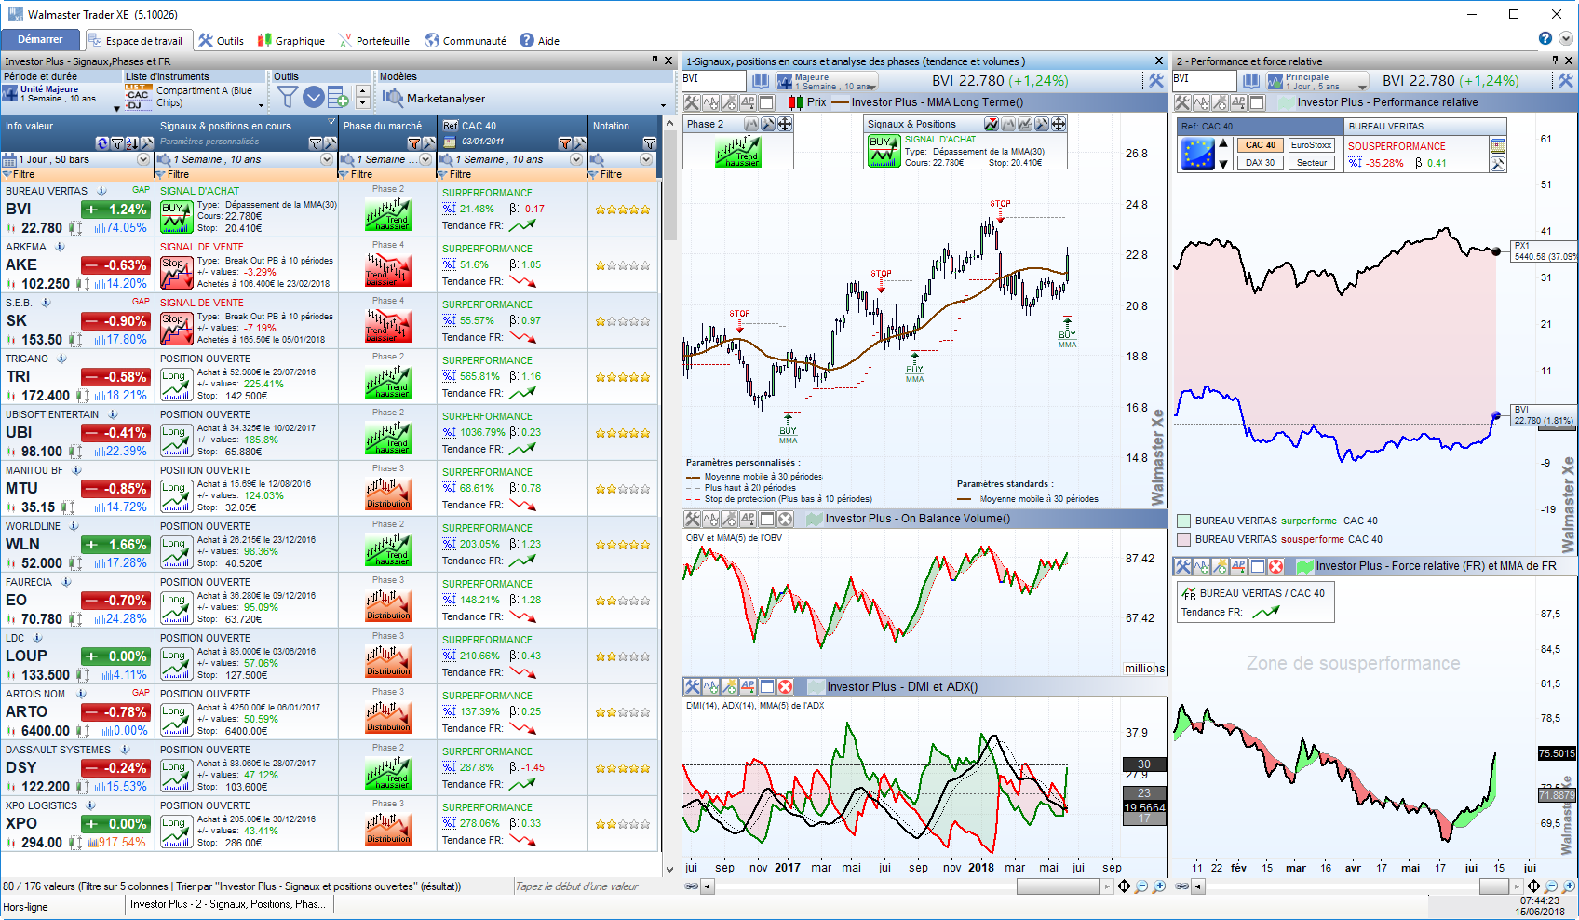This screenshot has height=920, width=1579.
Task: Open settings tools icon in Phase du marché header
Action: (x=428, y=143)
